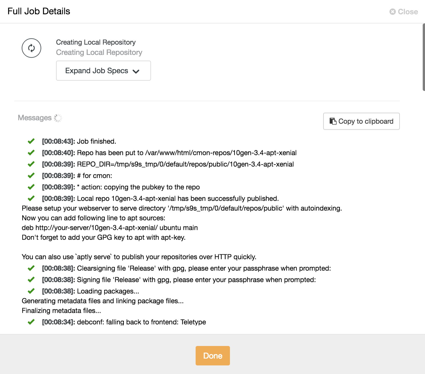Click the clipboard icon in Copy button

[333, 121]
